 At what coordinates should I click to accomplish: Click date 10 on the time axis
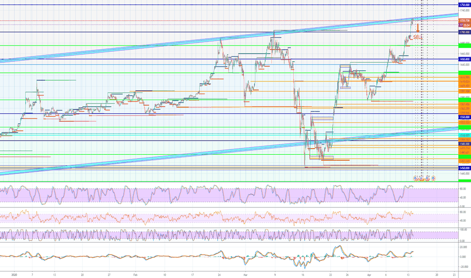[165, 274]
